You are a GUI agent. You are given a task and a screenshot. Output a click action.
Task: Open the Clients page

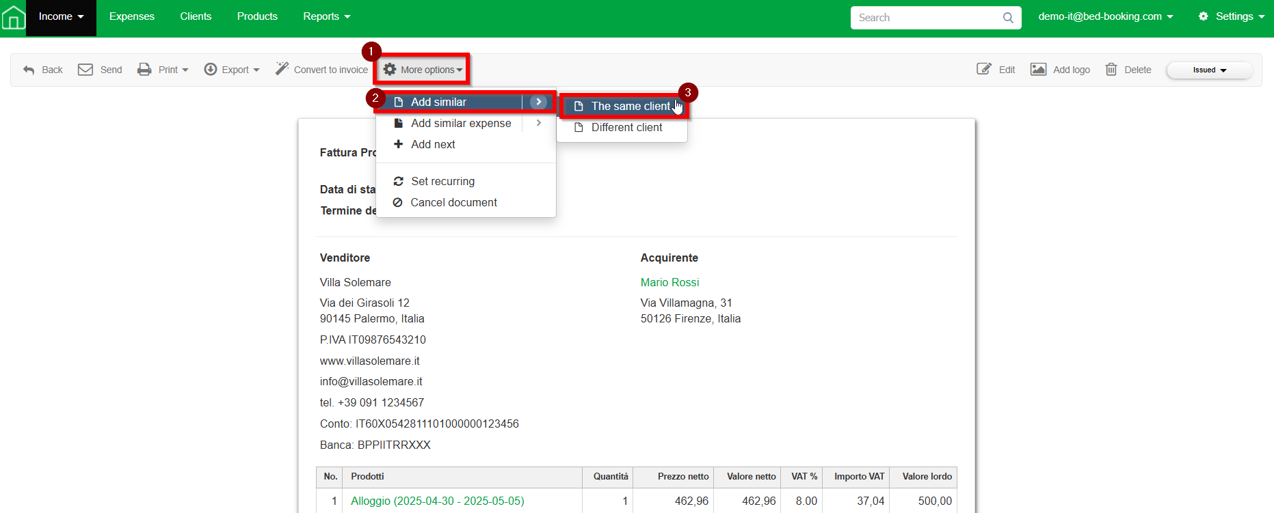(x=196, y=16)
